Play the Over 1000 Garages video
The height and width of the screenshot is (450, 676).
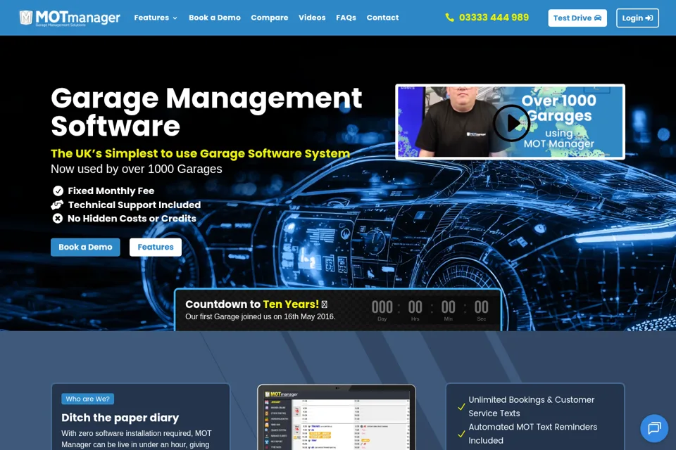(x=511, y=123)
